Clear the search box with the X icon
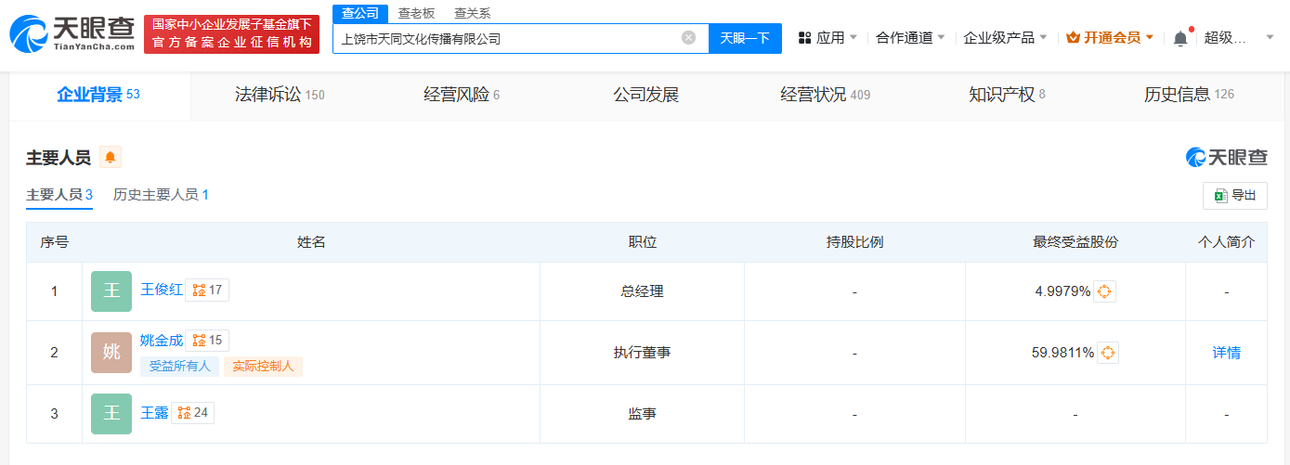1290x465 pixels. click(688, 38)
